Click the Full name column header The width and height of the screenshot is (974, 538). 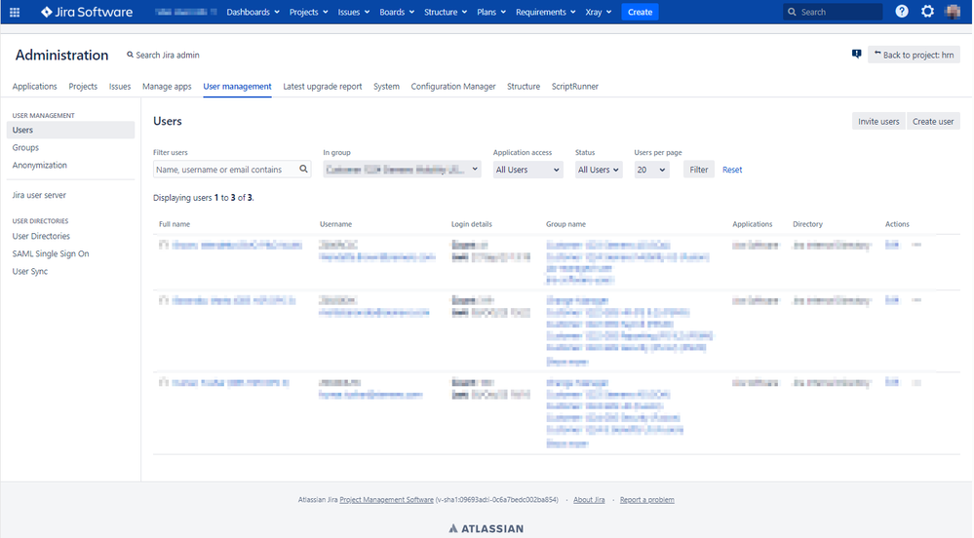pyautogui.click(x=175, y=224)
